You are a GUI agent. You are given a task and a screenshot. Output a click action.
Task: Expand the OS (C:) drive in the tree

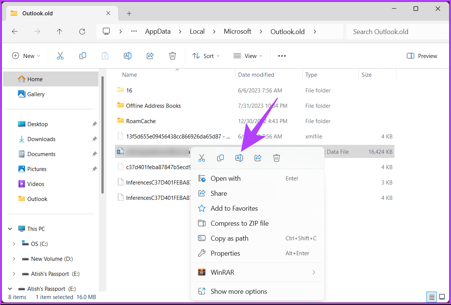14,244
